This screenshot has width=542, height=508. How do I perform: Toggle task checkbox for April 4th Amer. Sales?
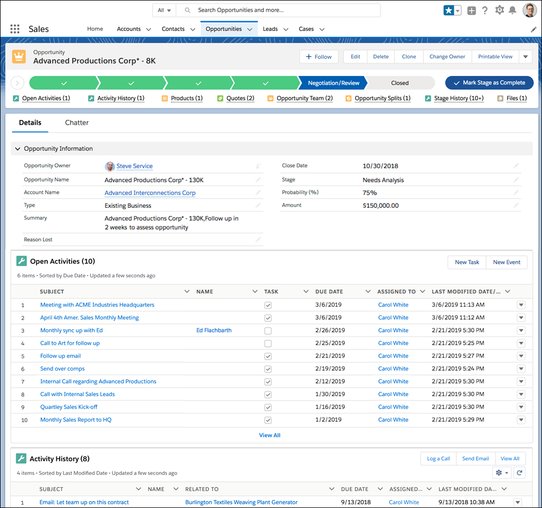click(268, 318)
